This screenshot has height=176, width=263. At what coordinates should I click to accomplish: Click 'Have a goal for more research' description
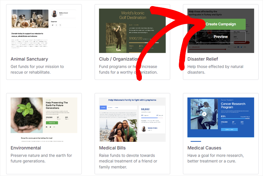[x=215, y=158]
